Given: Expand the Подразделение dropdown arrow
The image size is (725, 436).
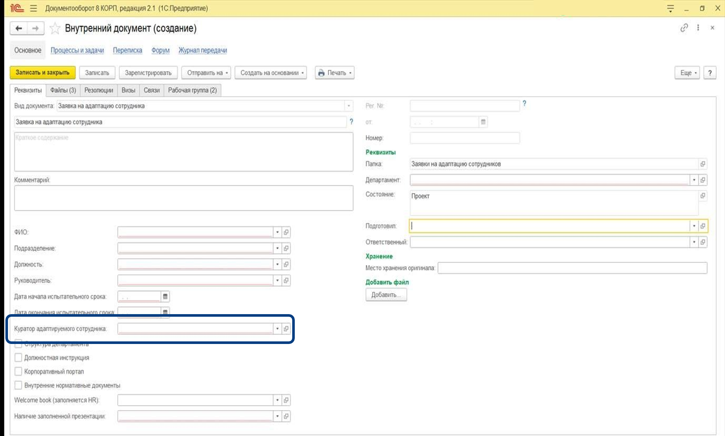Looking at the screenshot, I should (x=277, y=248).
